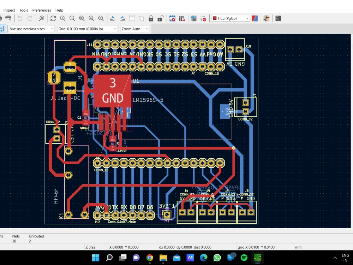Zoom to fit the whole board
The image size is (353, 265).
tap(82, 18)
